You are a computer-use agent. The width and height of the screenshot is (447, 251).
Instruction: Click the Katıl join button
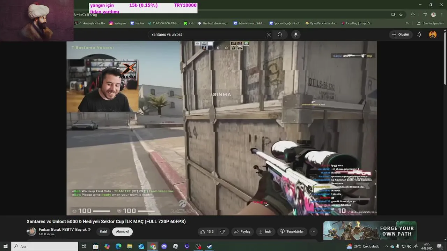click(103, 231)
